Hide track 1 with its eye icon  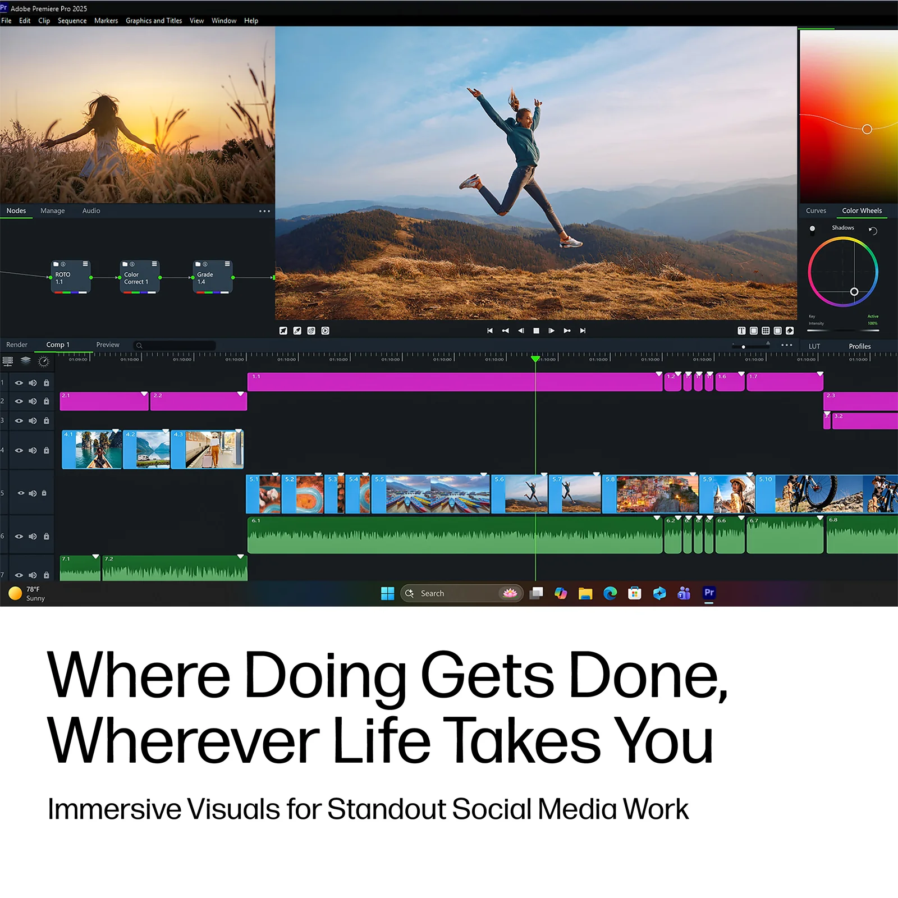tap(19, 383)
